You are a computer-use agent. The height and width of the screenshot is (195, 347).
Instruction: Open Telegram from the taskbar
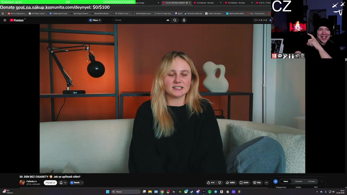pyautogui.click(x=216, y=192)
